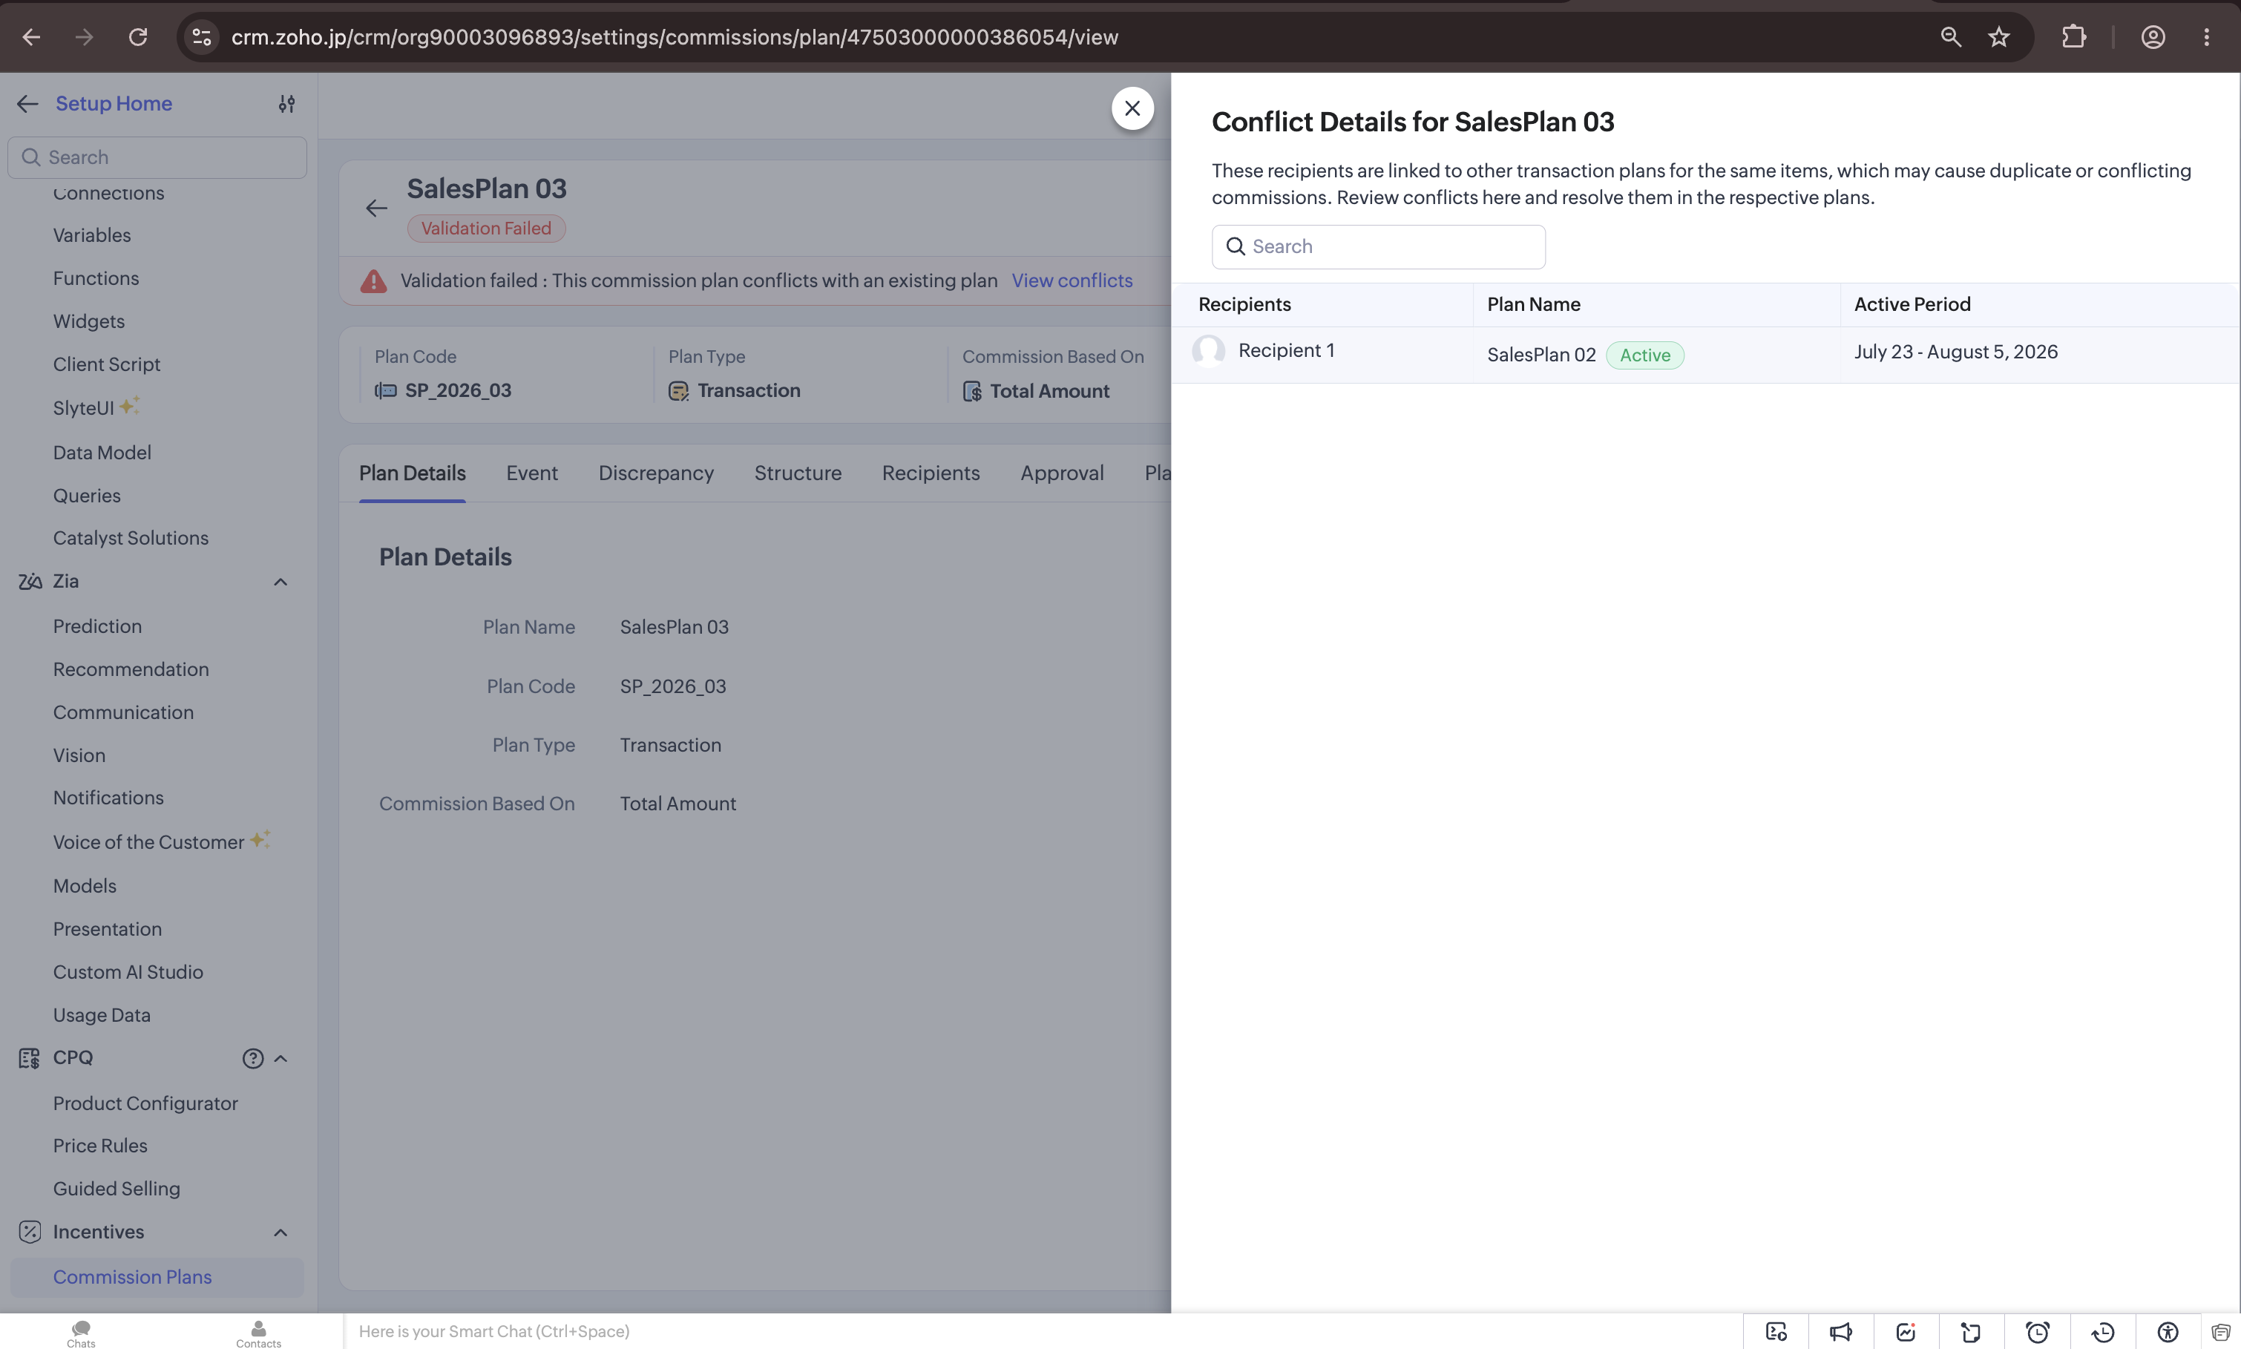Image resolution: width=2241 pixels, height=1349 pixels.
Task: Click in the Setup sidebar Search field
Action: (x=157, y=157)
